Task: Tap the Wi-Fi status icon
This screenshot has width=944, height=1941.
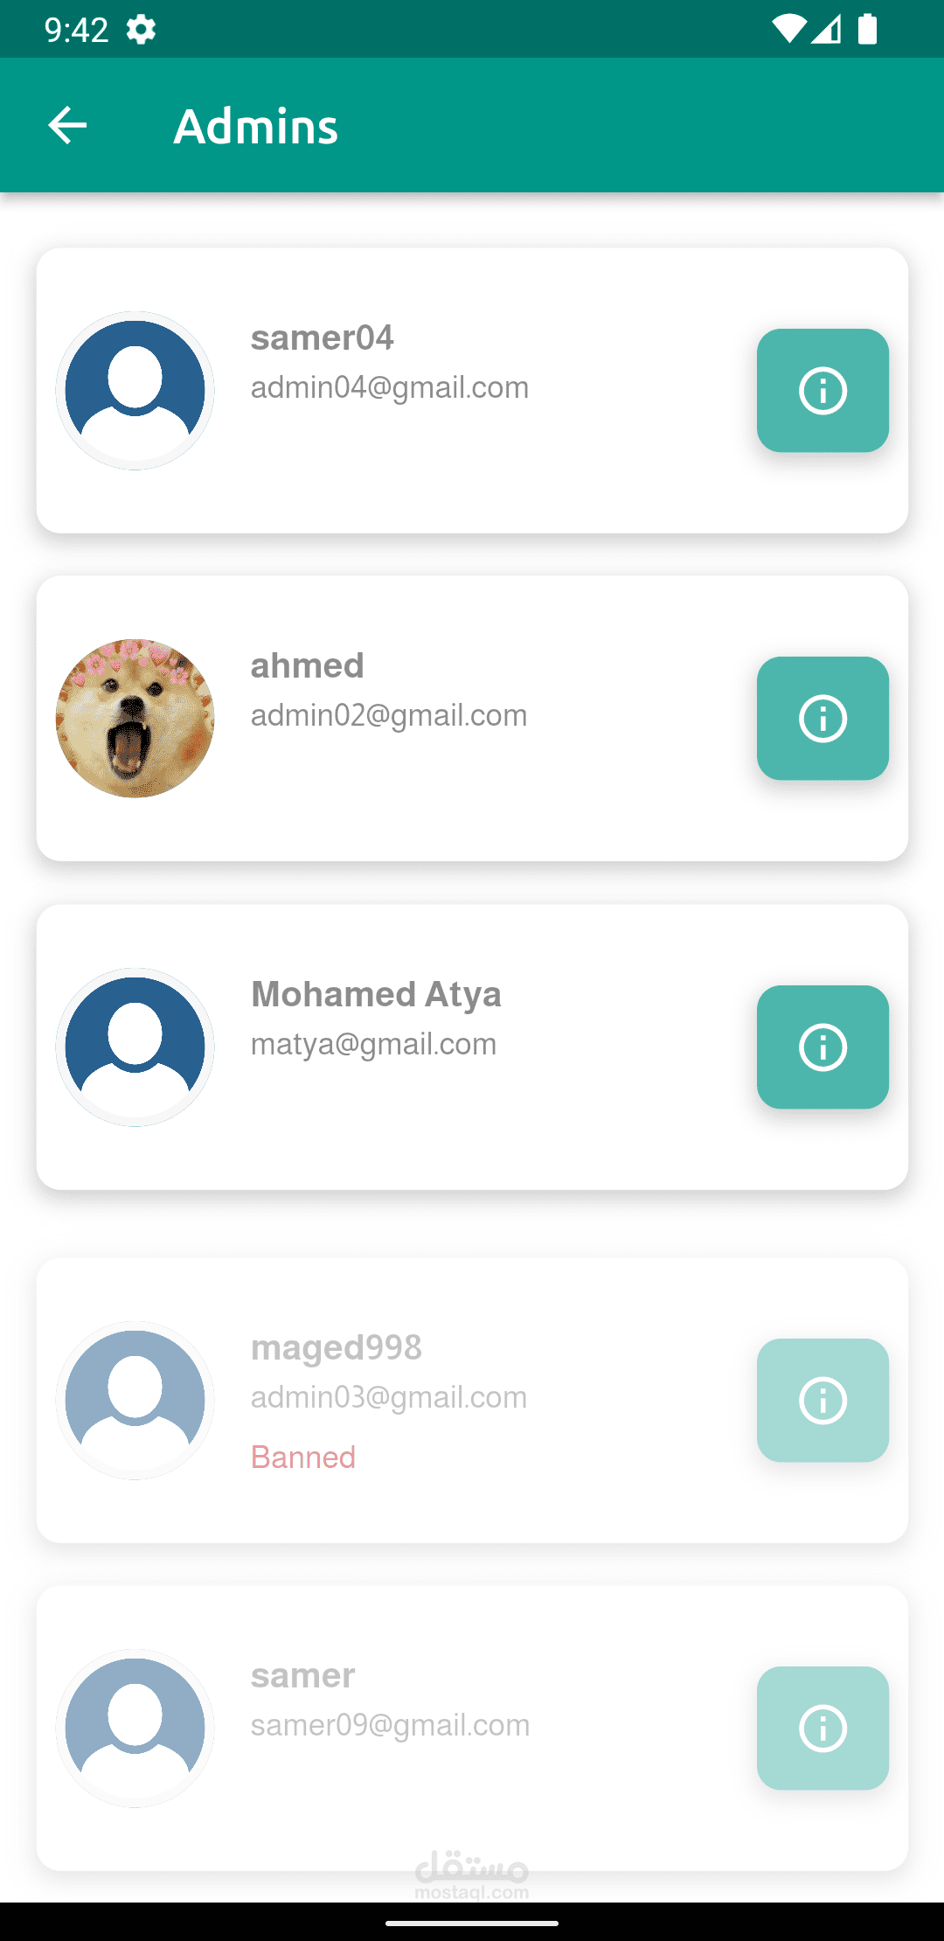Action: [788, 29]
